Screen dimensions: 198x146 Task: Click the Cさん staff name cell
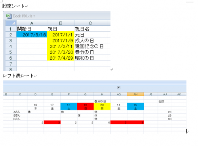click(x=20, y=119)
